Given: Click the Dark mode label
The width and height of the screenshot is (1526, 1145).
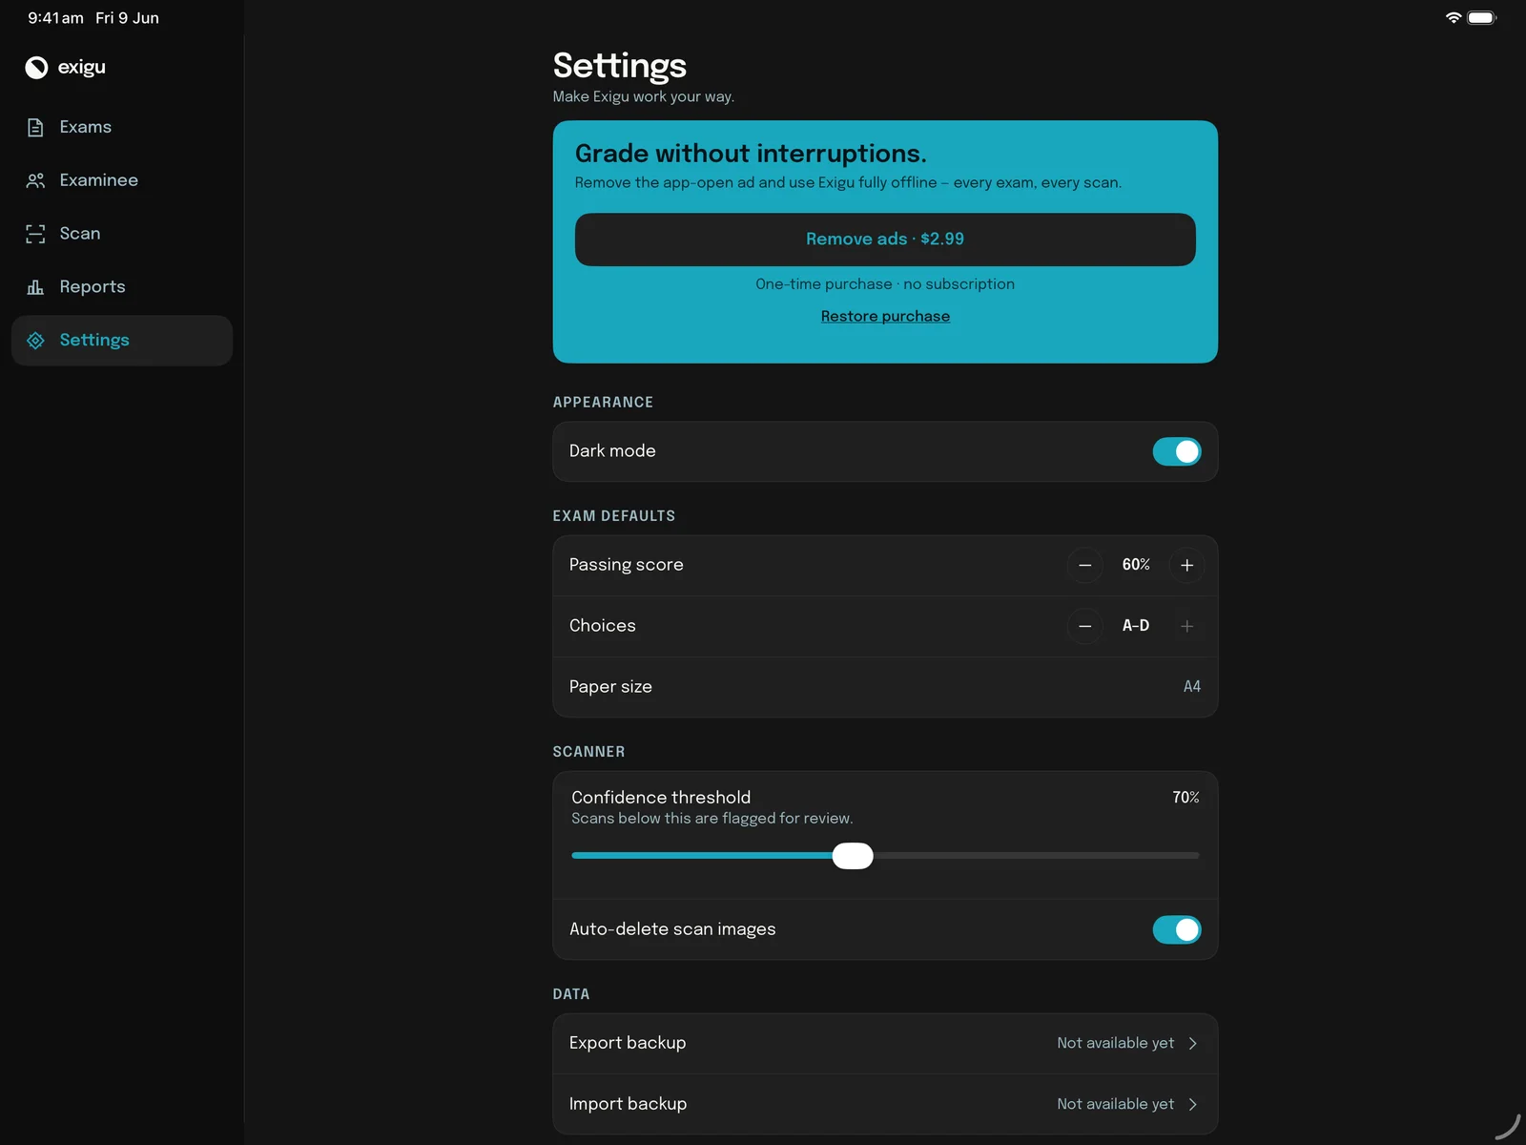Looking at the screenshot, I should point(612,451).
